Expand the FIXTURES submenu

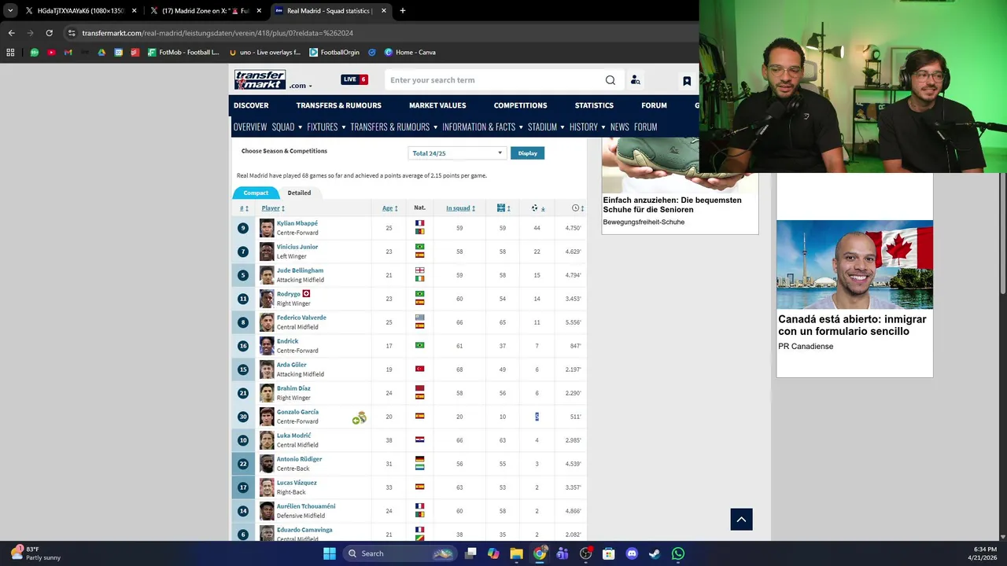(x=343, y=127)
